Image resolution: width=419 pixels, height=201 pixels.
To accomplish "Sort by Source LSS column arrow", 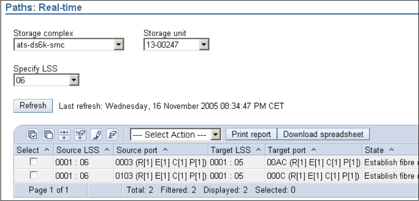I will [x=107, y=150].
